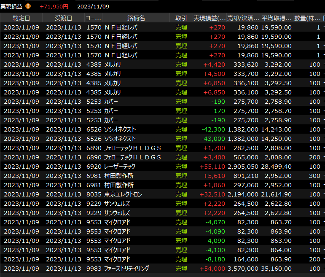Select the ファーストリテイリング row
325x277 pixels.
126,269
